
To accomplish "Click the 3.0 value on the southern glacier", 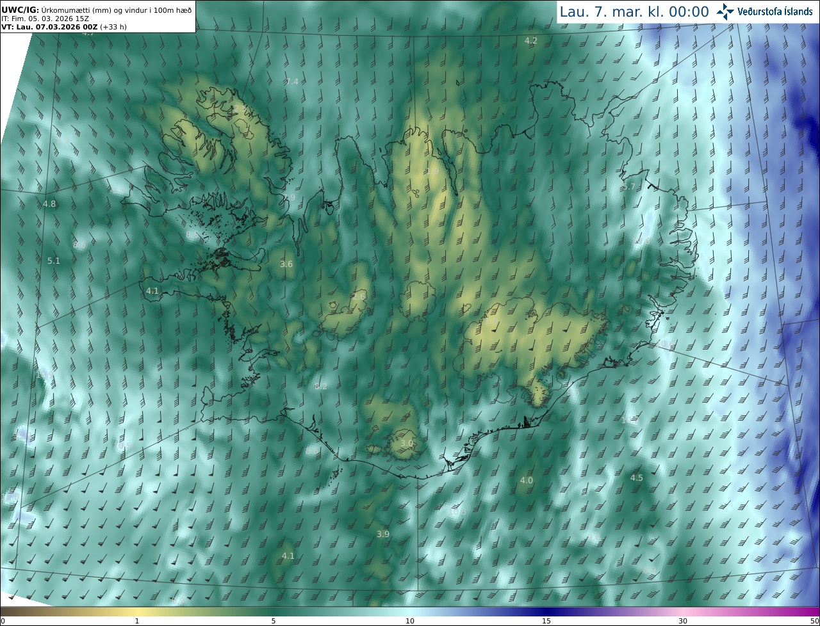I will (x=407, y=443).
